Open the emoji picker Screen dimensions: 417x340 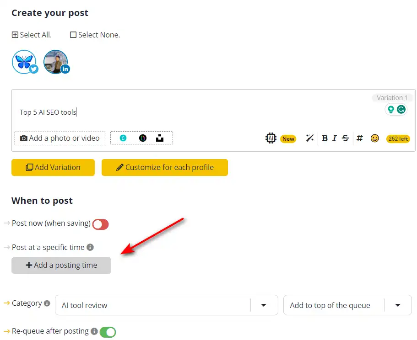(x=374, y=138)
